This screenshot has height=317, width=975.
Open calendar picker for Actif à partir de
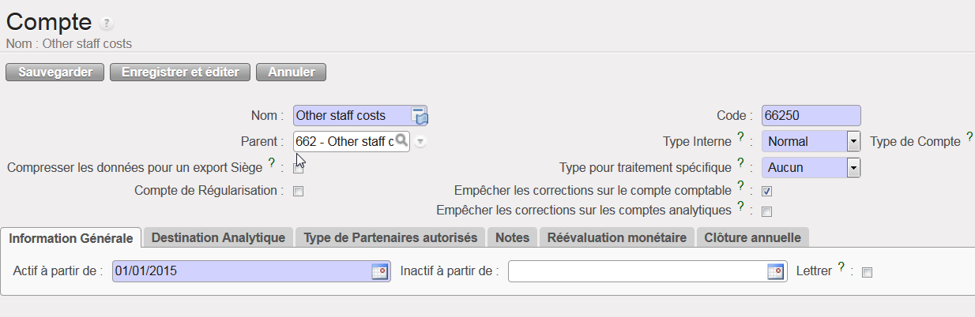point(380,271)
